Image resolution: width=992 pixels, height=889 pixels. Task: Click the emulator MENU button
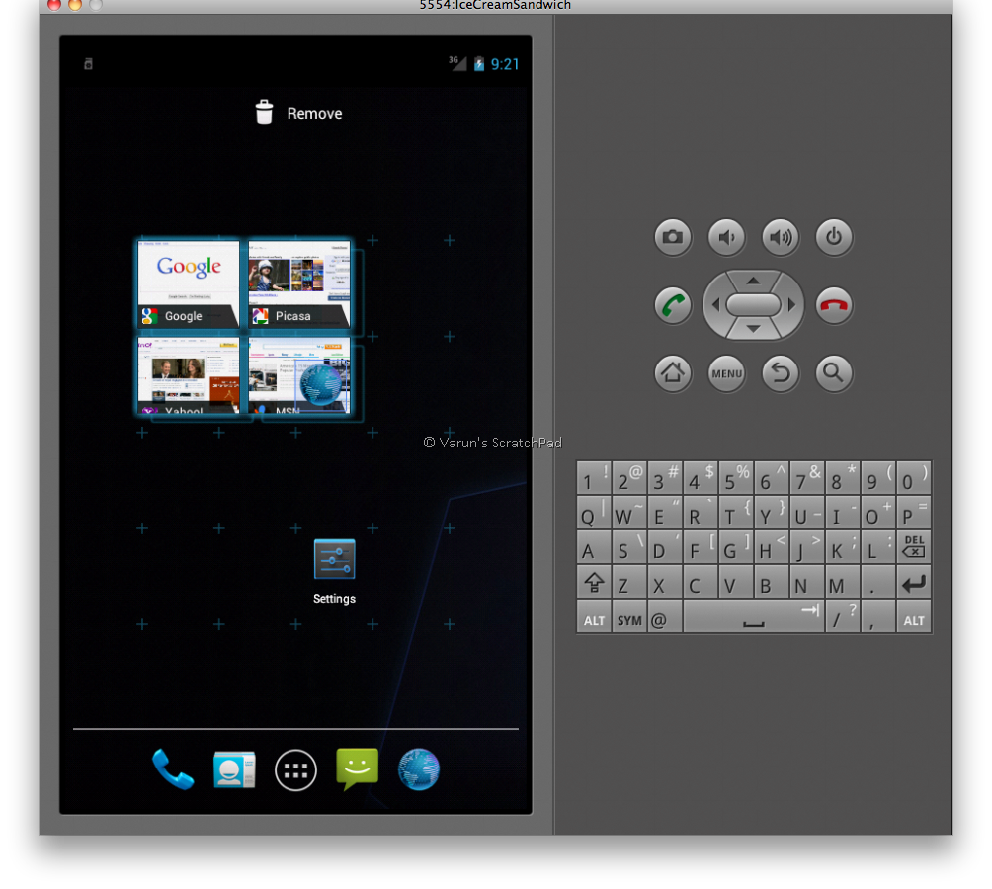pyautogui.click(x=726, y=373)
